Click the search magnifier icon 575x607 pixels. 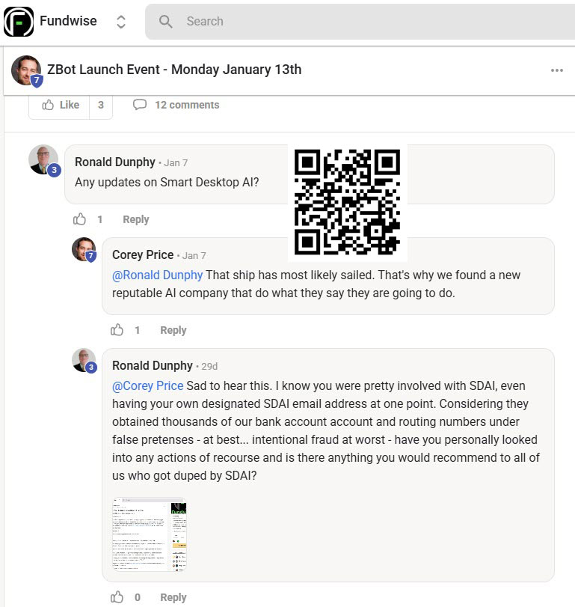coord(165,22)
